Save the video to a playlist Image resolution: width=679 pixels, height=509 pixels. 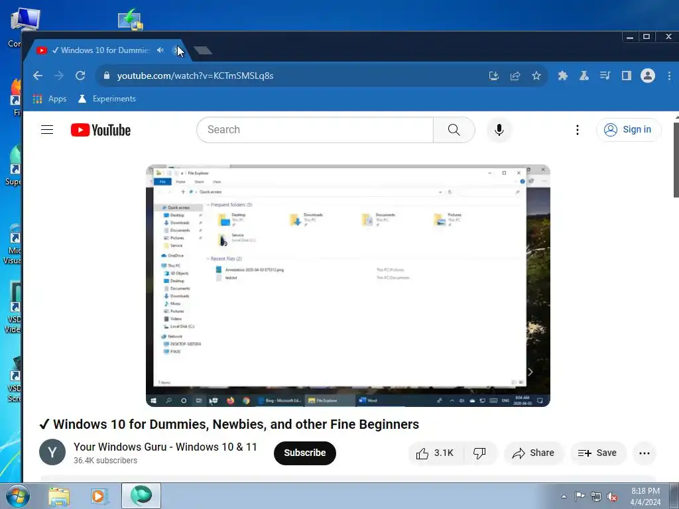[x=597, y=453]
